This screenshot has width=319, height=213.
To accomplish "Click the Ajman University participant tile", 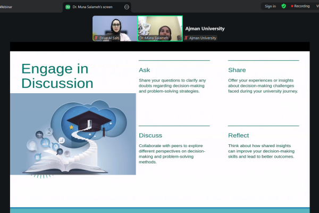I will 205,31.
